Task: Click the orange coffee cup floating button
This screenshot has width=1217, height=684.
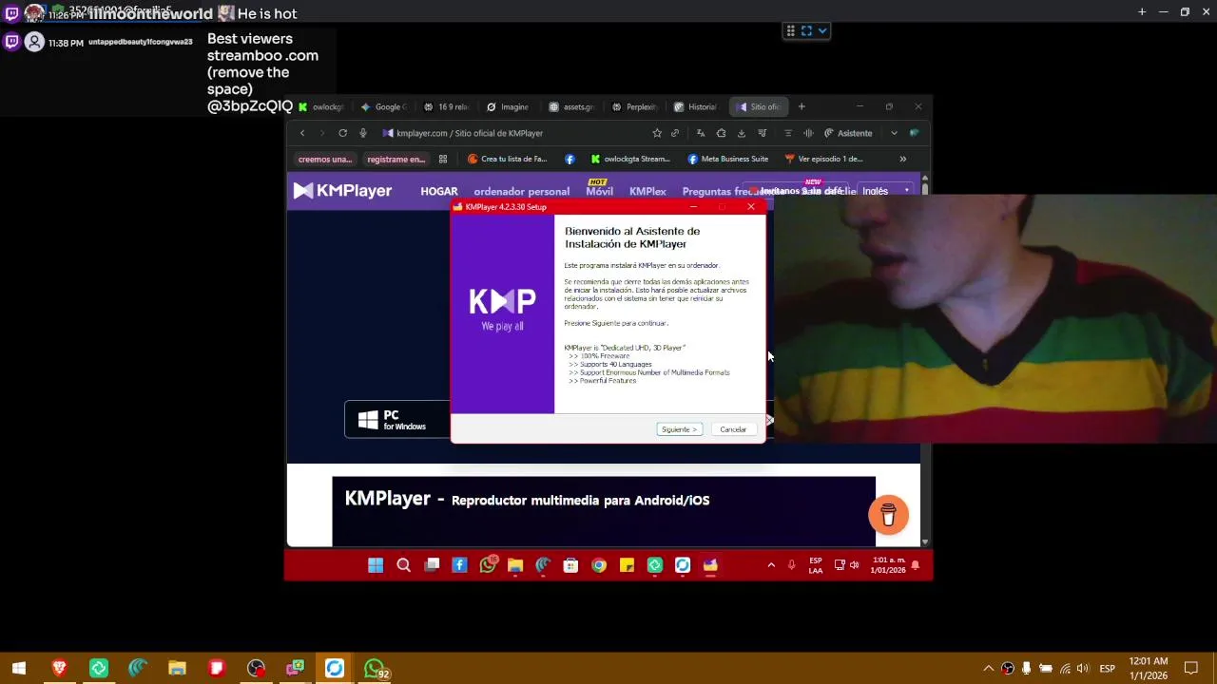Action: tap(888, 515)
